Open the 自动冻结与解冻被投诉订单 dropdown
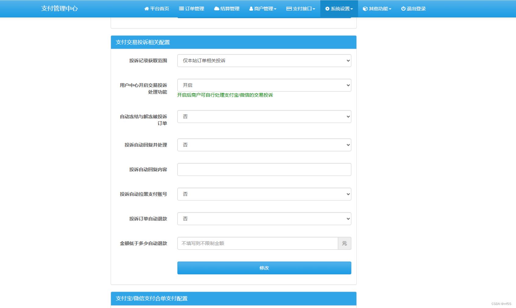516x308 pixels. click(264, 116)
